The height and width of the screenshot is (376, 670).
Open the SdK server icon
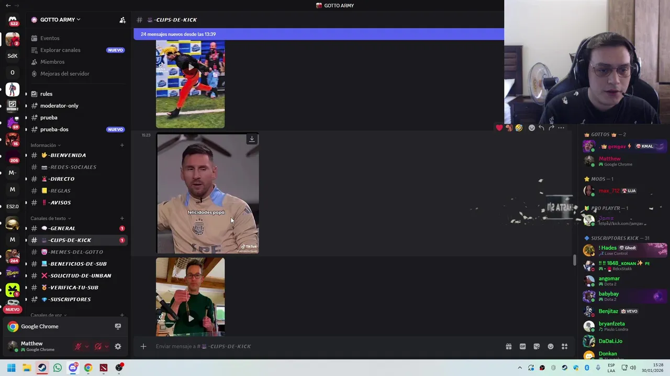coord(13,56)
